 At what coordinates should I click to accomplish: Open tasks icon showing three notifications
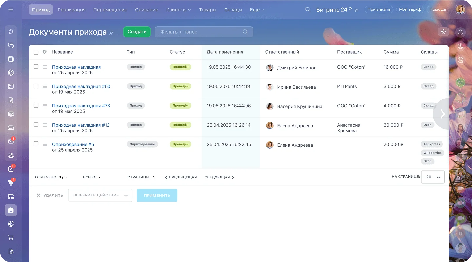pyautogui.click(x=10, y=169)
